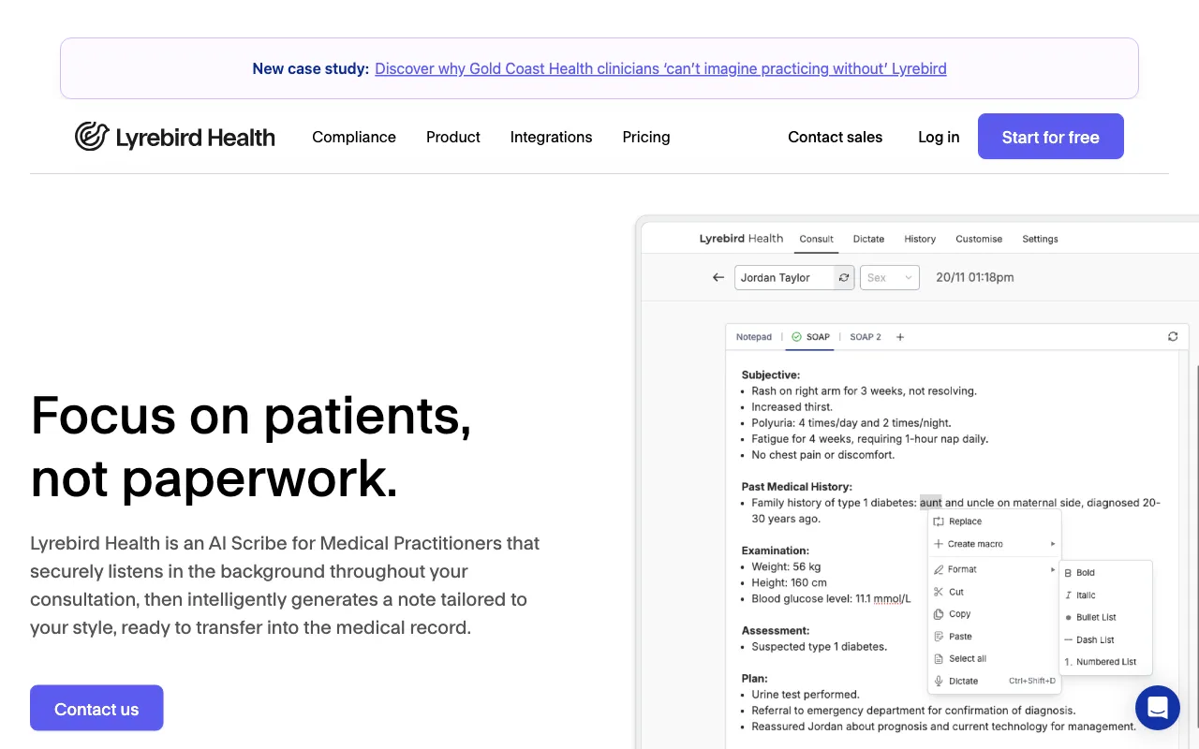Click Urine test performed line
The image size is (1199, 749).
coord(806,695)
